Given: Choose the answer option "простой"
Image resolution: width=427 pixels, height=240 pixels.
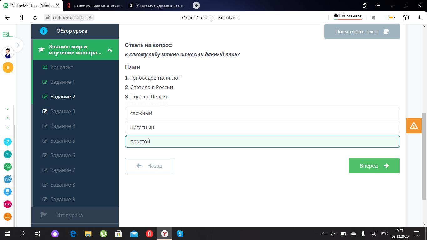Looking at the screenshot, I should (x=262, y=141).
